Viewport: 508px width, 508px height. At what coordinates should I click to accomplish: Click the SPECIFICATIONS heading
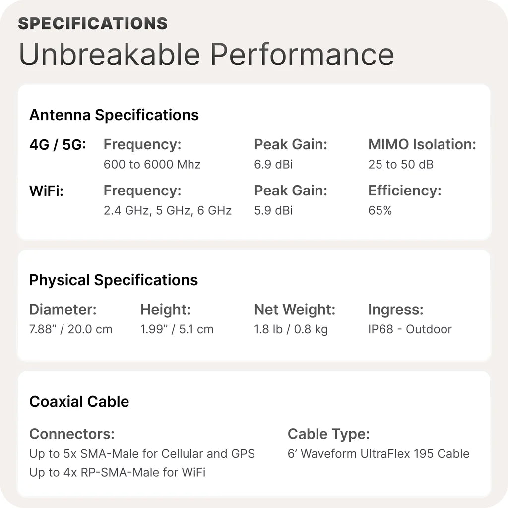point(93,23)
